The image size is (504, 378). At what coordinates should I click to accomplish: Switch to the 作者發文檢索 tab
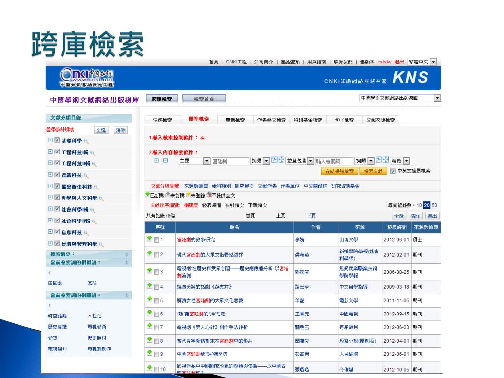pyautogui.click(x=271, y=120)
